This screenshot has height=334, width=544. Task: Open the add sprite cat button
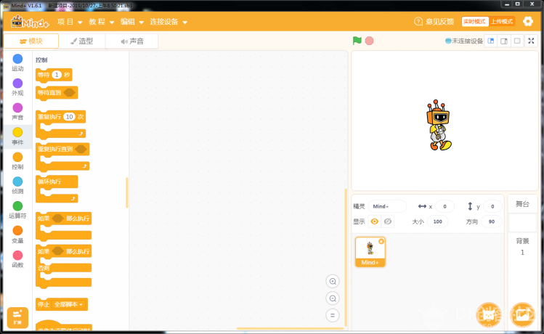point(489,315)
